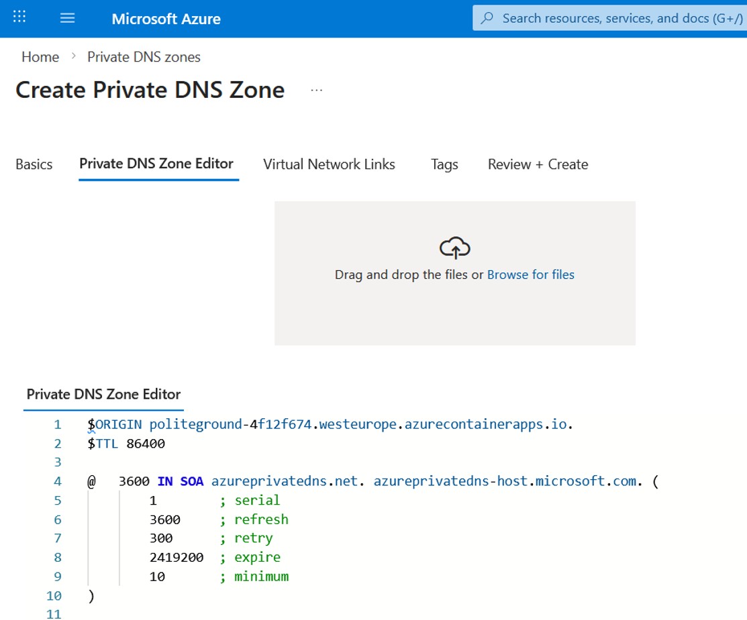Image resolution: width=747 pixels, height=620 pixels.
Task: Go to Home via breadcrumb link
Action: 40,57
